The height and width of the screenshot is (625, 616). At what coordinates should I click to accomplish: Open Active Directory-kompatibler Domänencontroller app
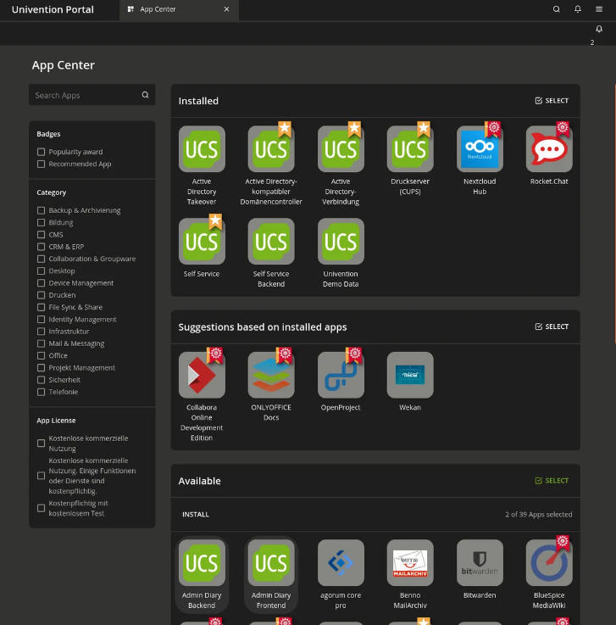pyautogui.click(x=271, y=149)
